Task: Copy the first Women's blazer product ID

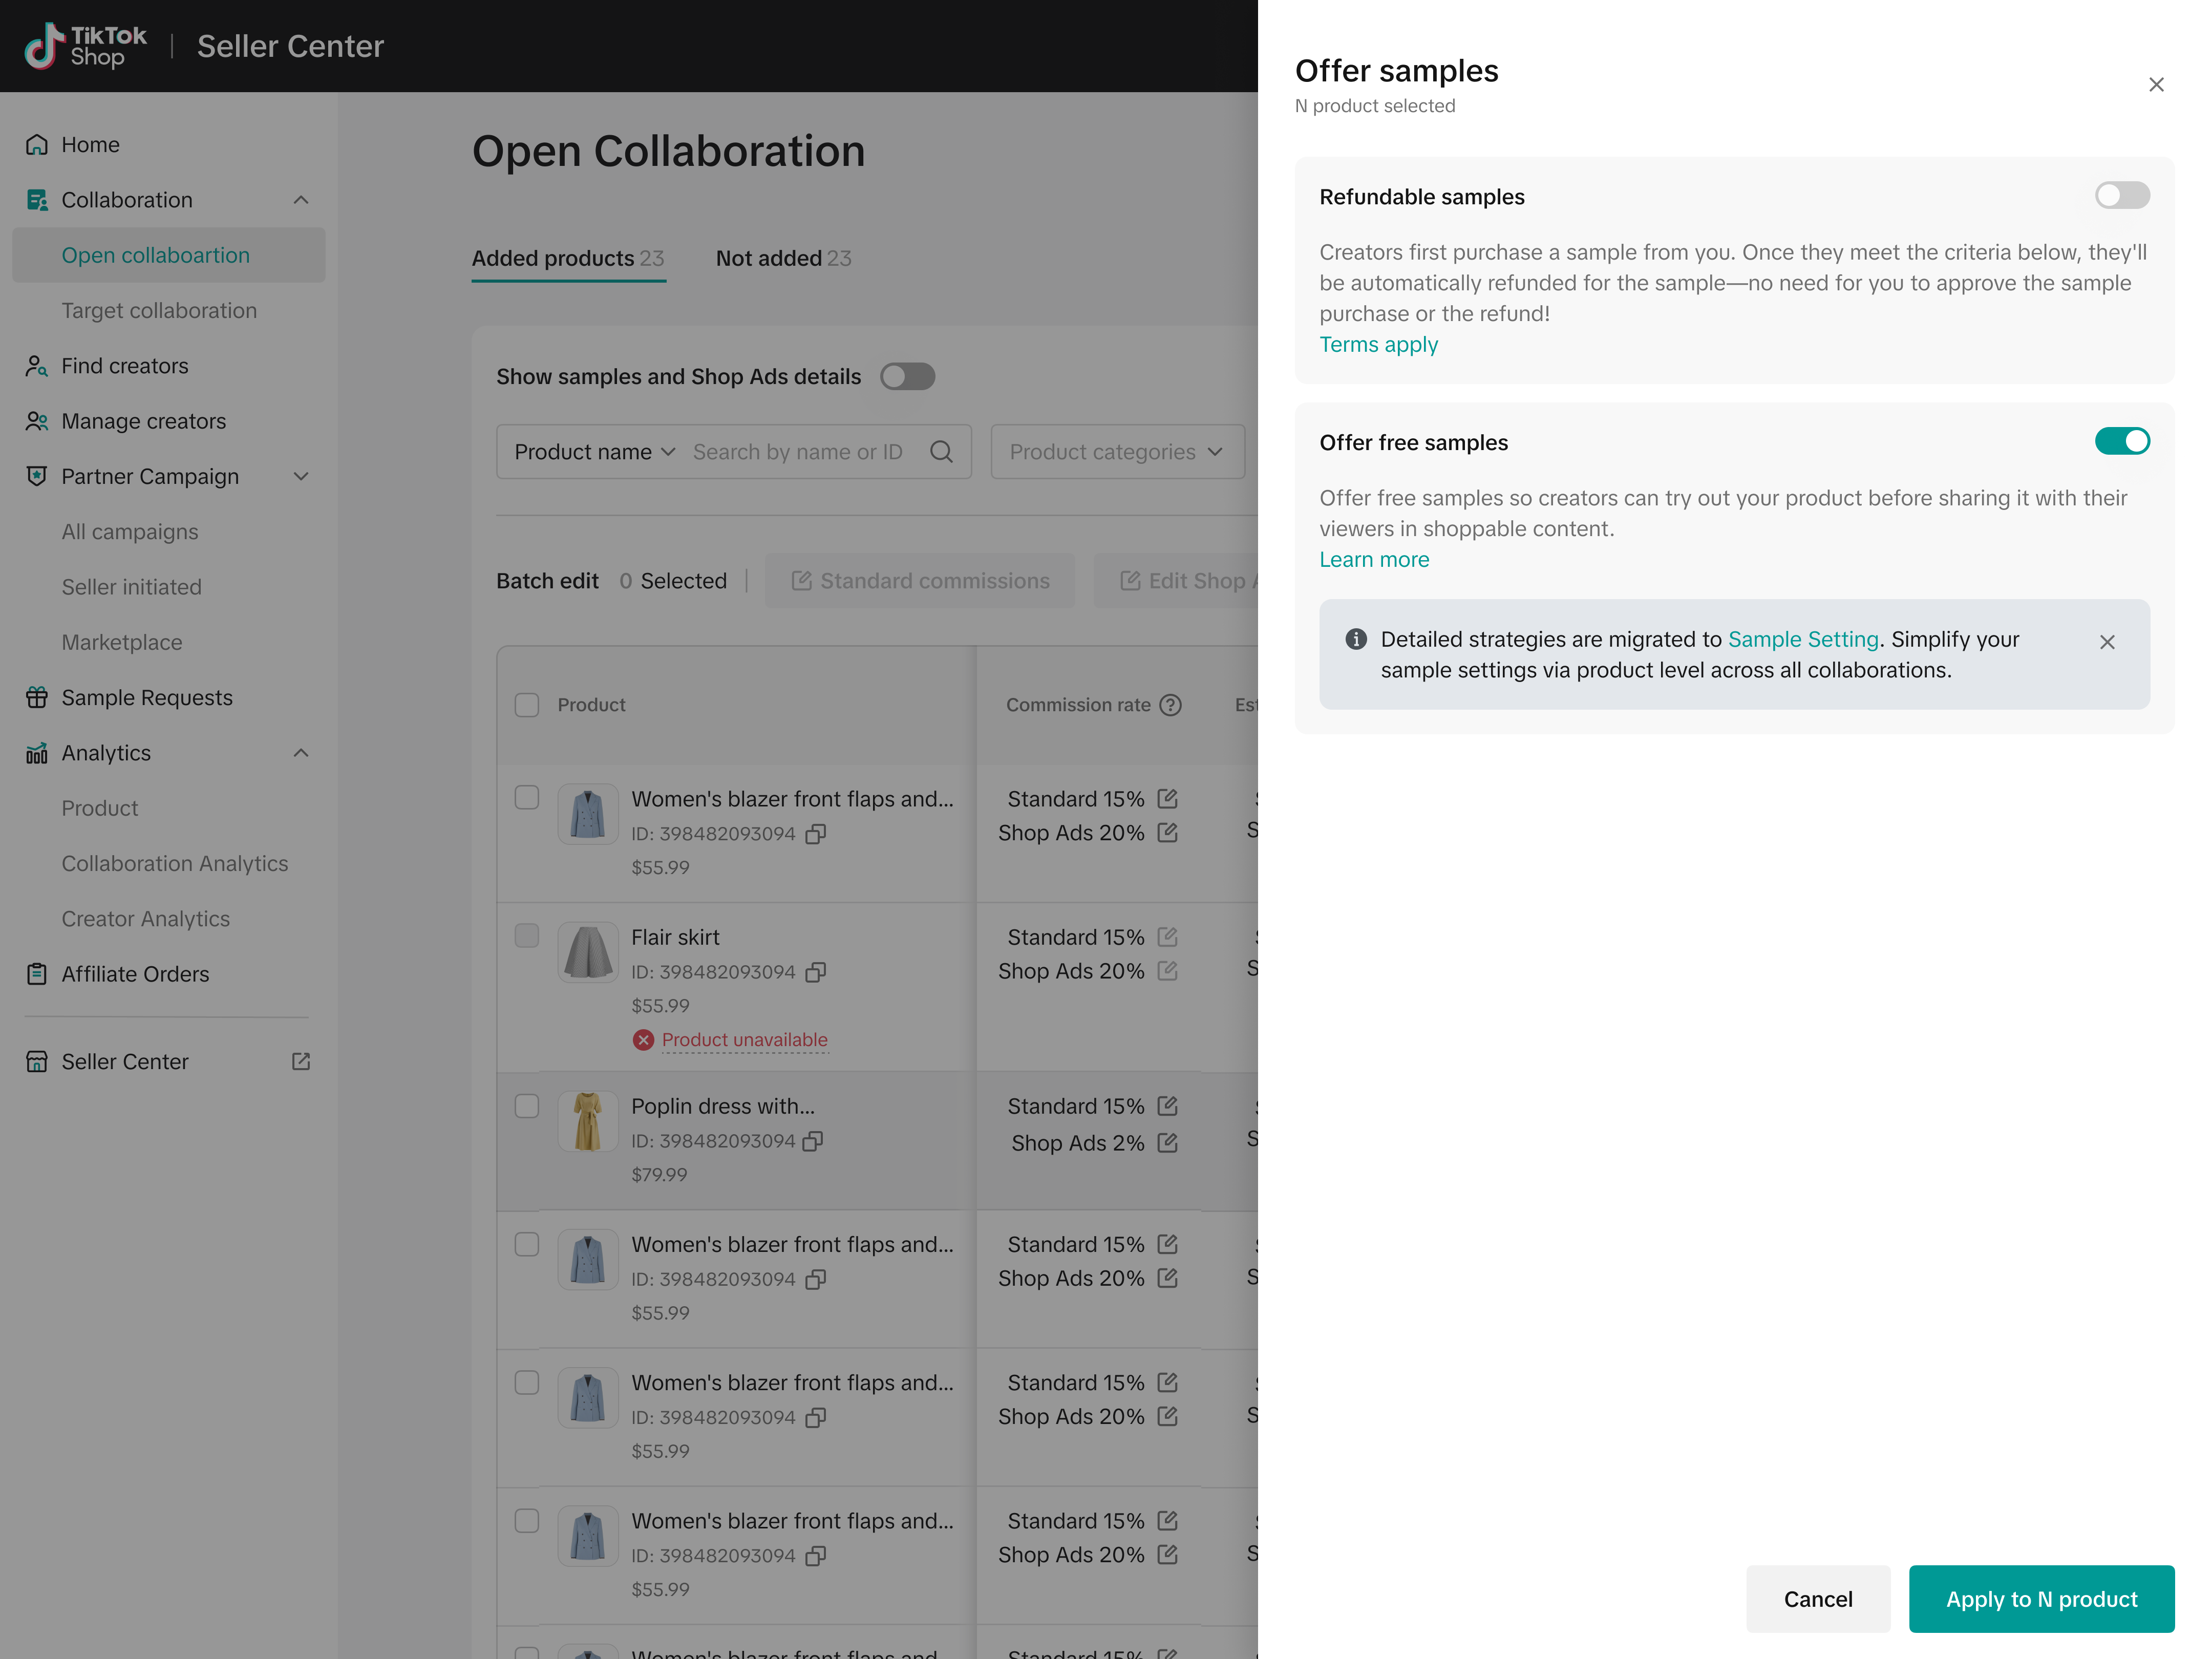Action: (816, 834)
